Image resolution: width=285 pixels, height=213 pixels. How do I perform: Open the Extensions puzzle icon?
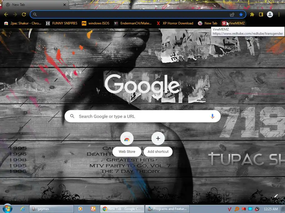(252, 14)
